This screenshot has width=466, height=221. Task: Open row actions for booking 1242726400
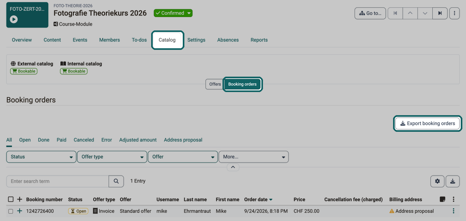[453, 211]
